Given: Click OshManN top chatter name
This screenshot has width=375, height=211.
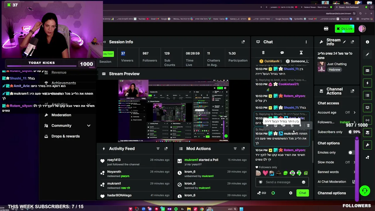Looking at the screenshot, I should click(x=272, y=61).
